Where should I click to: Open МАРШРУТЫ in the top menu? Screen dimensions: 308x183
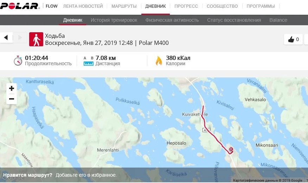pos(124,6)
